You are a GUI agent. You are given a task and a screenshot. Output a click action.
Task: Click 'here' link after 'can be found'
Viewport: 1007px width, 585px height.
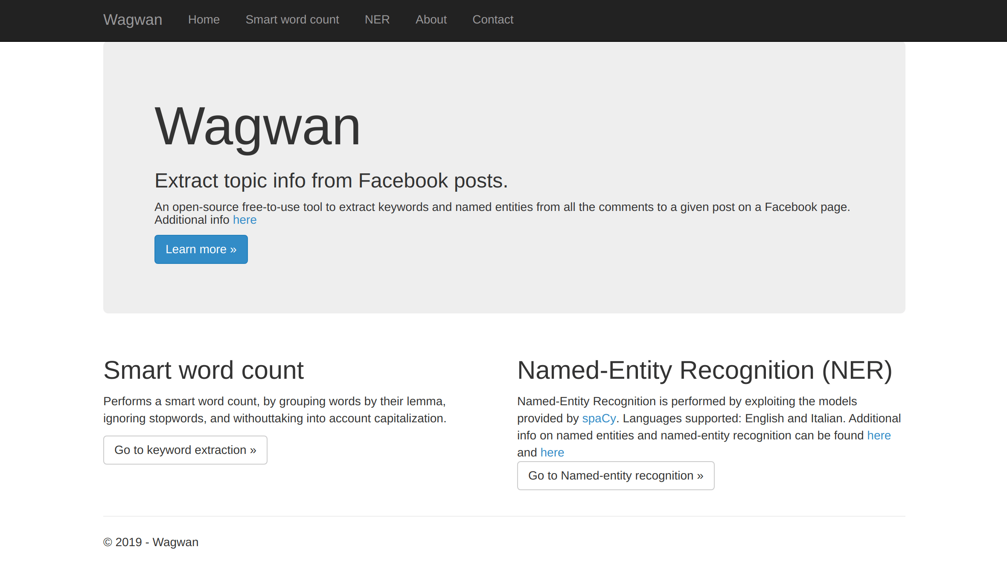[x=879, y=436]
